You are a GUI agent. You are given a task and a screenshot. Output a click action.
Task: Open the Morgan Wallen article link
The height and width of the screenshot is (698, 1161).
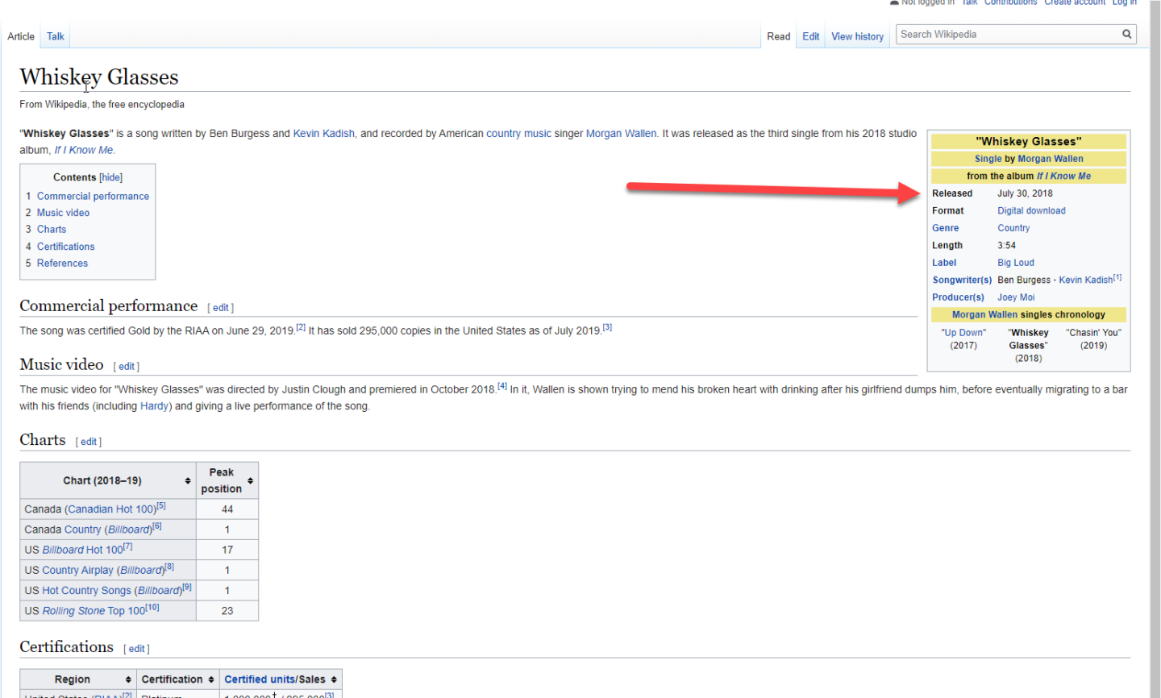tap(621, 134)
